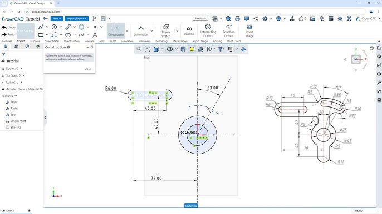Click the Redo button
382x214 pixels.
[x=8, y=35]
